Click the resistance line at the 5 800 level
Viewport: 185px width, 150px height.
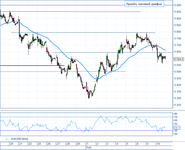click(x=83, y=33)
